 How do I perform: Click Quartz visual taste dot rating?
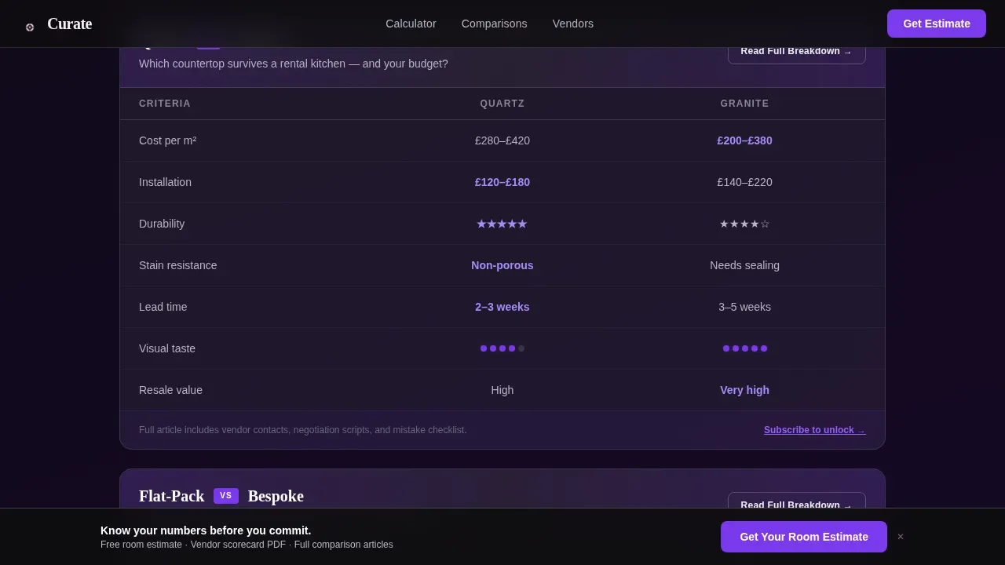coord(502,348)
